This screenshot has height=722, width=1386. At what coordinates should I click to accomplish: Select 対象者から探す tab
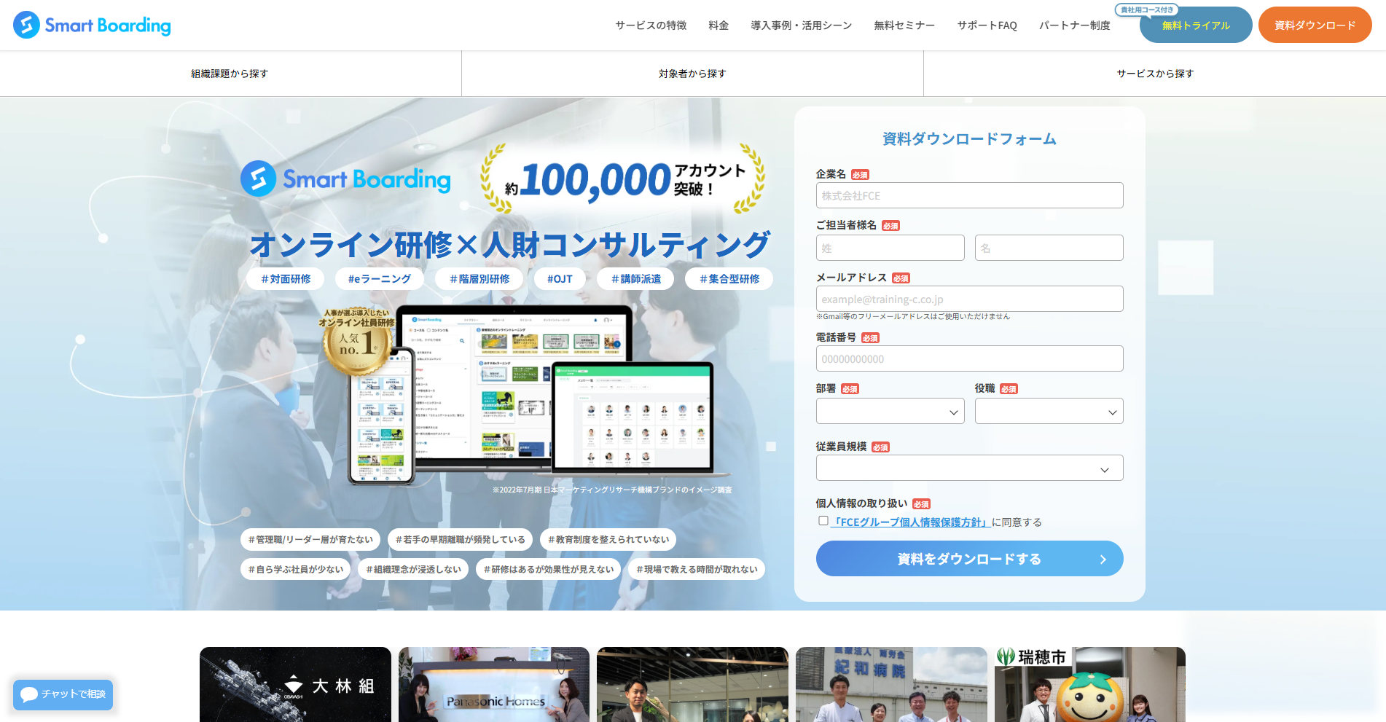[692, 74]
